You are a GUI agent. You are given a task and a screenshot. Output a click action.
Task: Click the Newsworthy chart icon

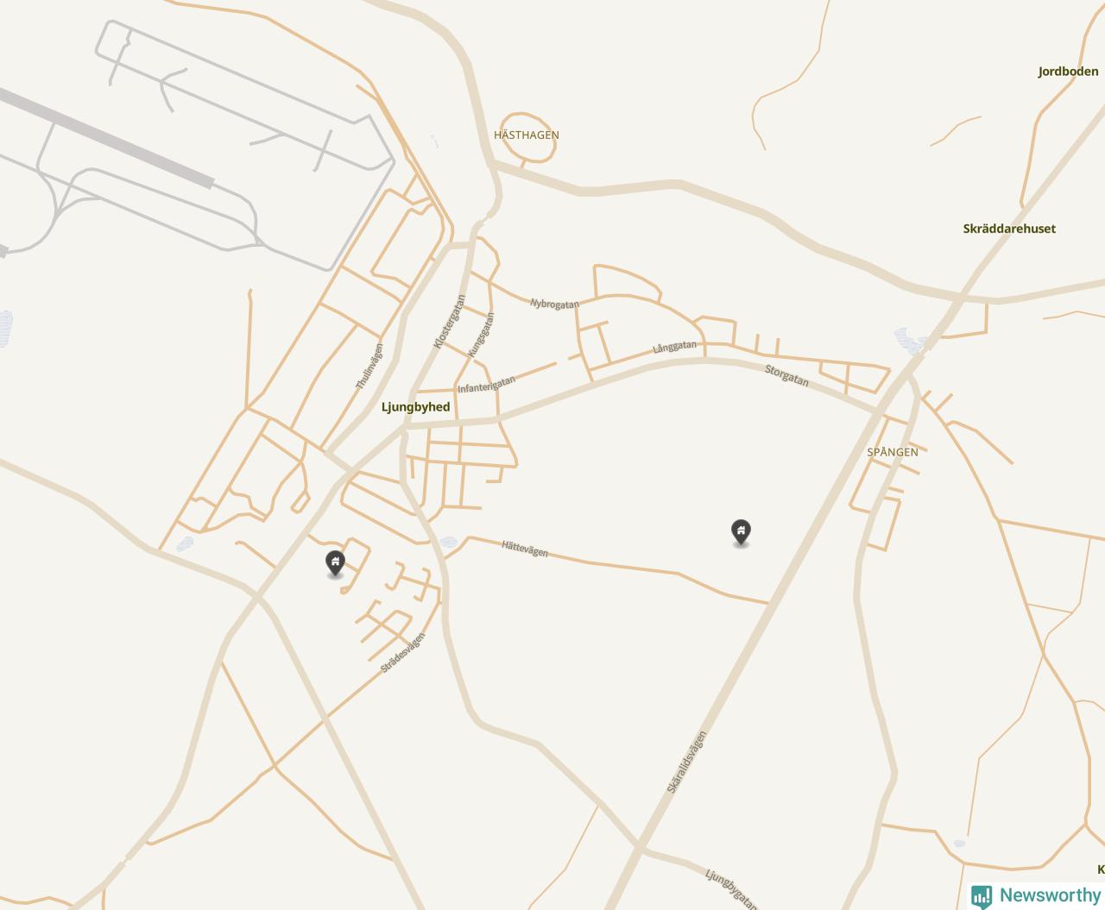[x=982, y=896]
